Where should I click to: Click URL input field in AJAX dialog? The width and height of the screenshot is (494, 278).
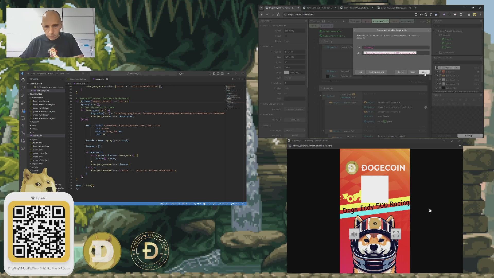(396, 53)
